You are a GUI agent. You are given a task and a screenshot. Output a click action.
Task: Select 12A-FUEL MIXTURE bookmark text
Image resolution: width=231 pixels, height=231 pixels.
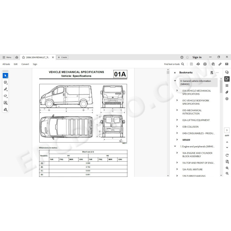pyautogui.click(x=192, y=169)
